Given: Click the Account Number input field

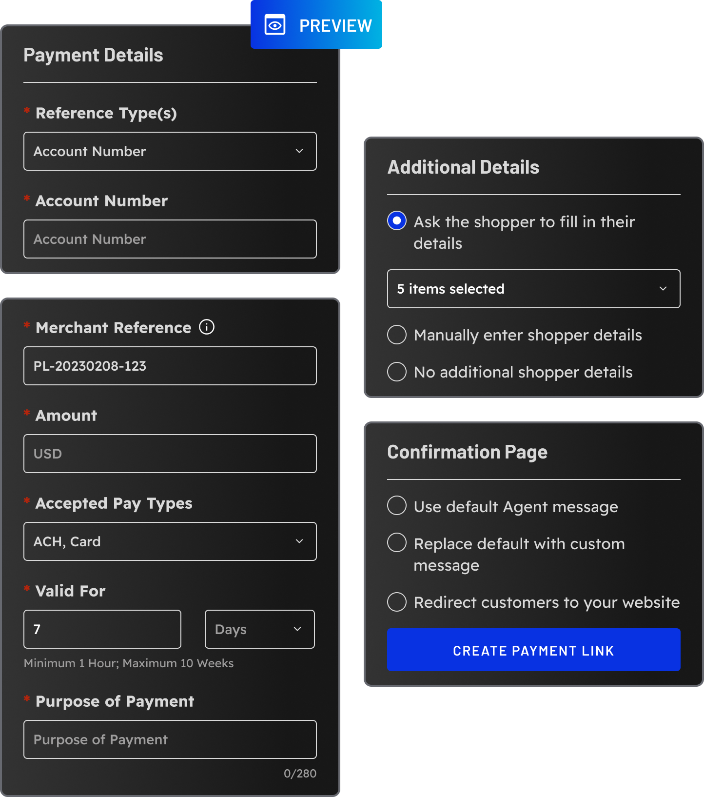Looking at the screenshot, I should pos(170,239).
